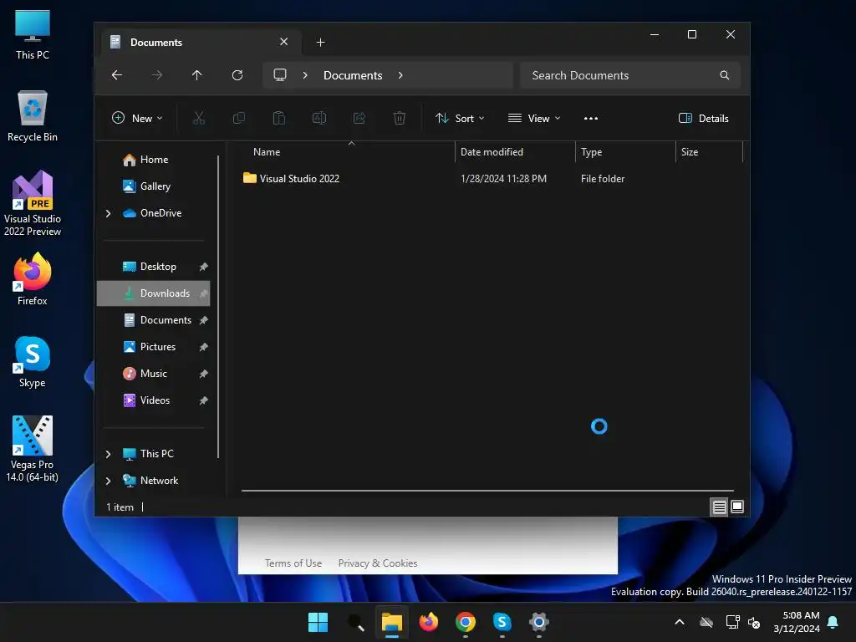
Task: Click Terms of Use link behind Explorer
Action: (x=293, y=563)
